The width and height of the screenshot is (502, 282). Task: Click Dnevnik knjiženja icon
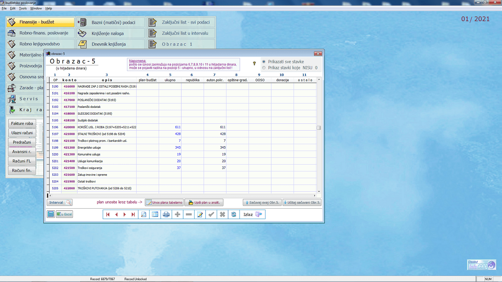tap(82, 44)
